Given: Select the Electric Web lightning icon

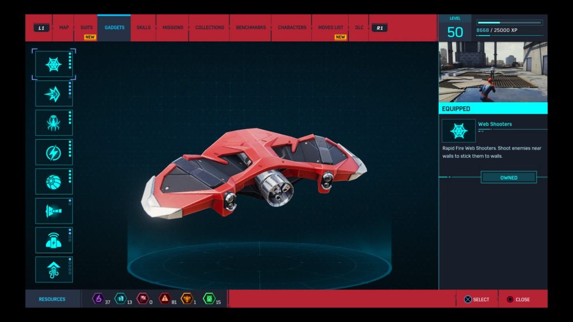Looking at the screenshot, I should [54, 152].
